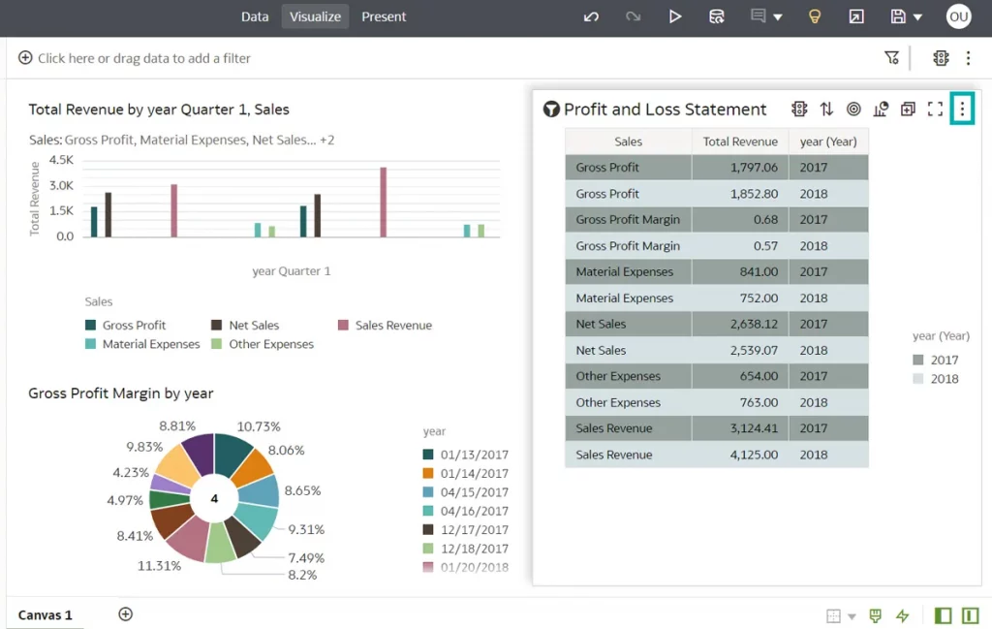Click the Sales Revenue legend color swatch

pos(343,326)
